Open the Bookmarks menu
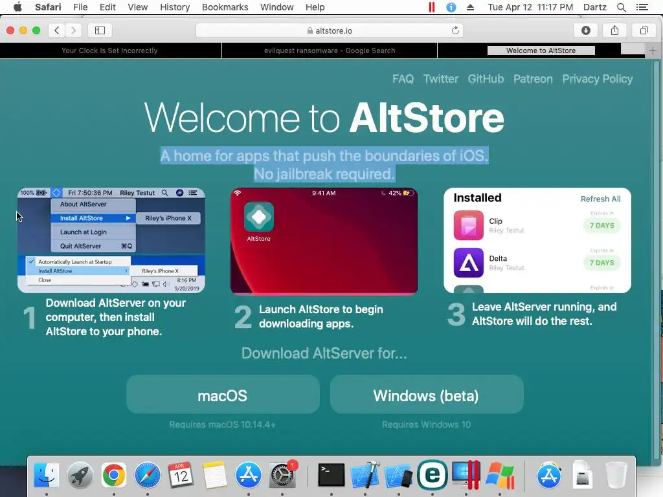Screen dimensions: 663x497 tap(225, 7)
